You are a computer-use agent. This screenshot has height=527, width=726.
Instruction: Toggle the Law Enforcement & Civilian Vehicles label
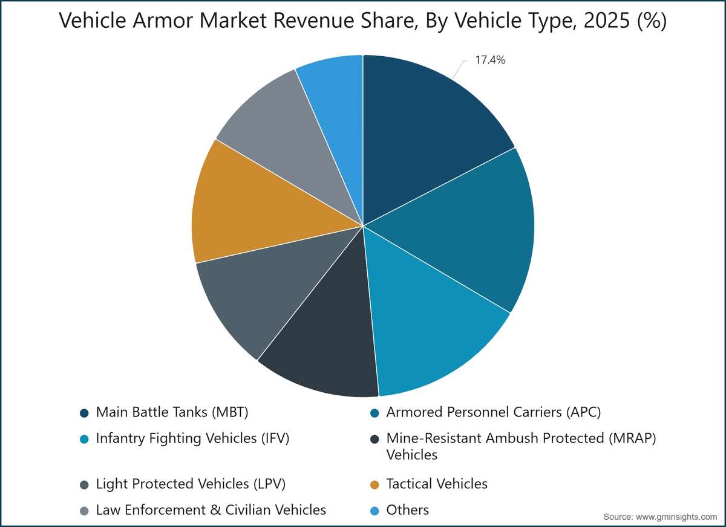point(211,510)
